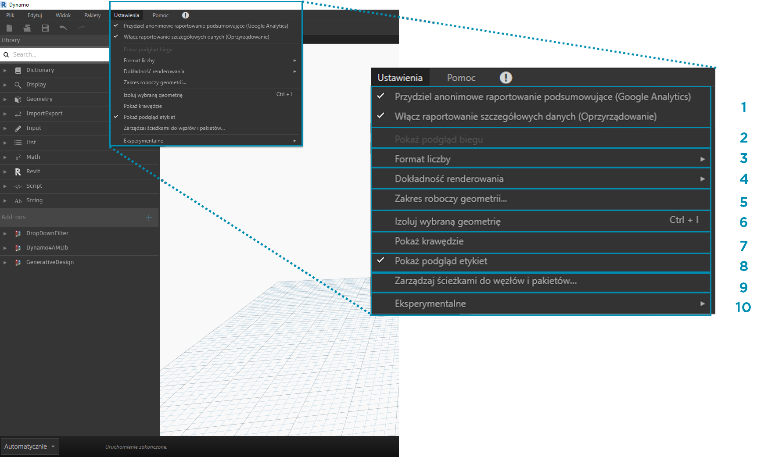Open the Pomoc menu in the Dynamo window

click(x=161, y=15)
